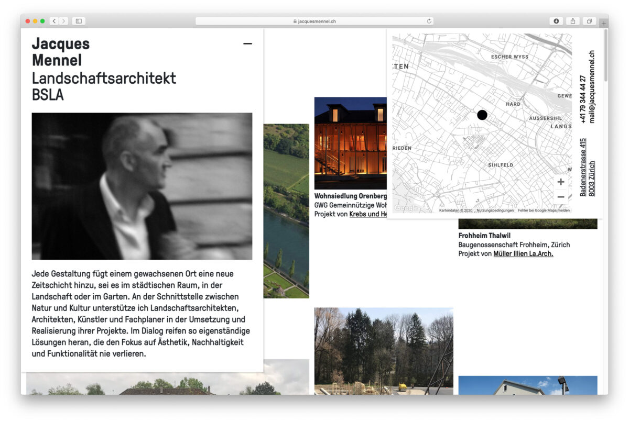Click the Share icon in toolbar
Screen dimensions: 629x422
[x=573, y=21]
